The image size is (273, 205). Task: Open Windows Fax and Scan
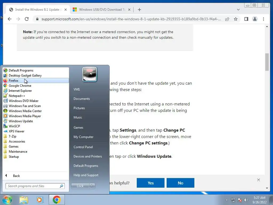point(36,106)
